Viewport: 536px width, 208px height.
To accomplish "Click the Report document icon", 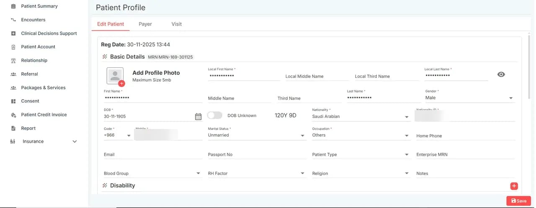I will pos(13,128).
